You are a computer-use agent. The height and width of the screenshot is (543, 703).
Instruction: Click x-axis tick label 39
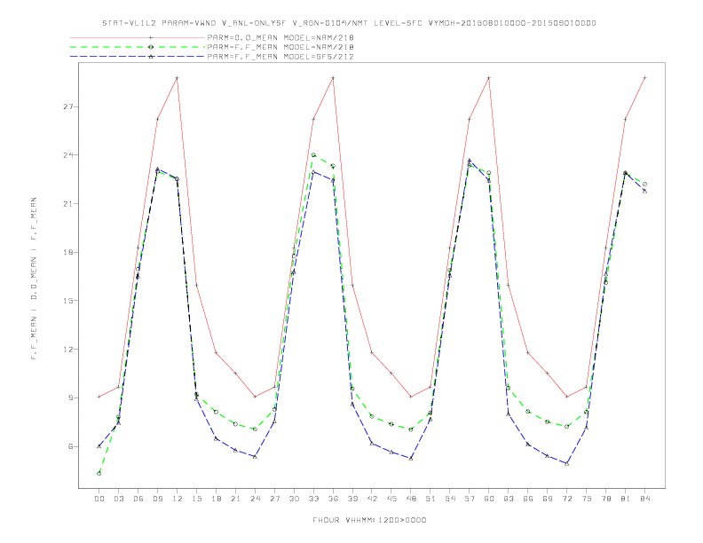[x=352, y=499]
